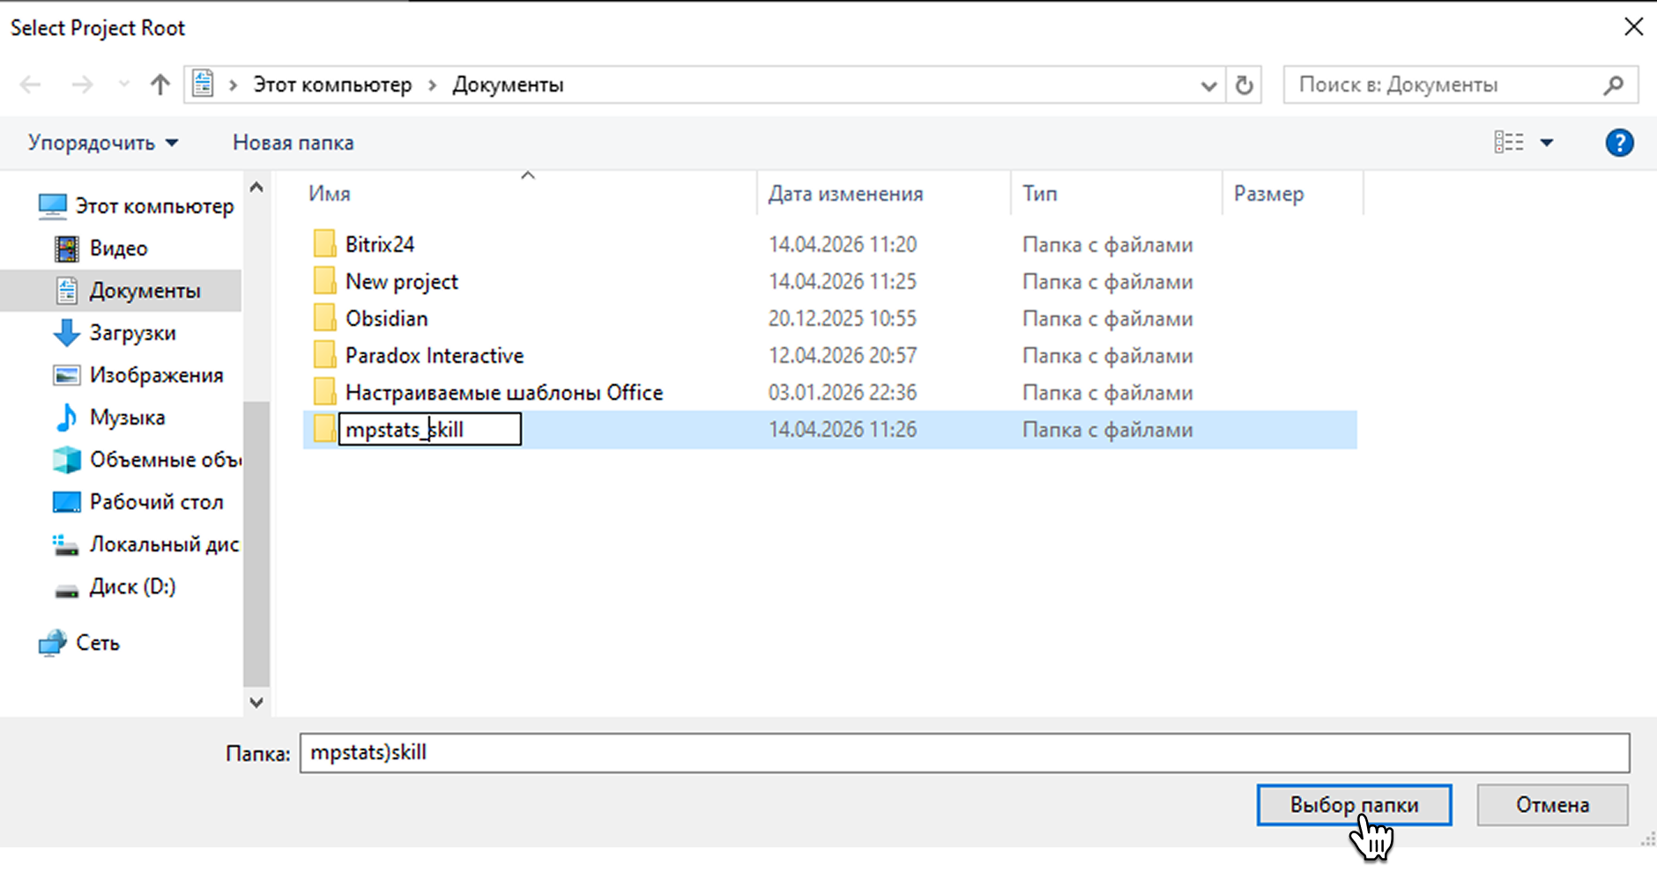Click the Папка name input field
The width and height of the screenshot is (1657, 872).
click(963, 753)
